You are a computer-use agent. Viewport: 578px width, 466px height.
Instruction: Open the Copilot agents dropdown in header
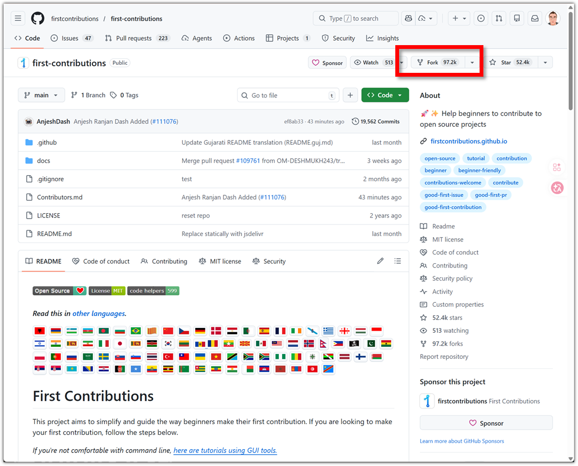[426, 18]
